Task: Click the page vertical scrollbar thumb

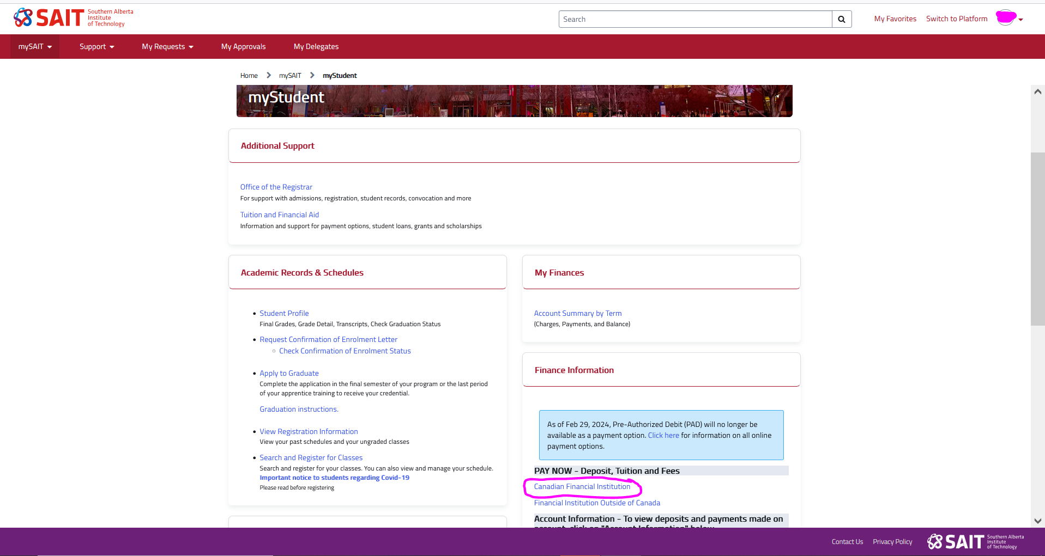Action: coord(1038,239)
